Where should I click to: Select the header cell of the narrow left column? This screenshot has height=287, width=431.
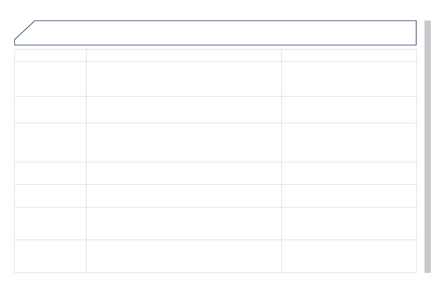[50, 56]
